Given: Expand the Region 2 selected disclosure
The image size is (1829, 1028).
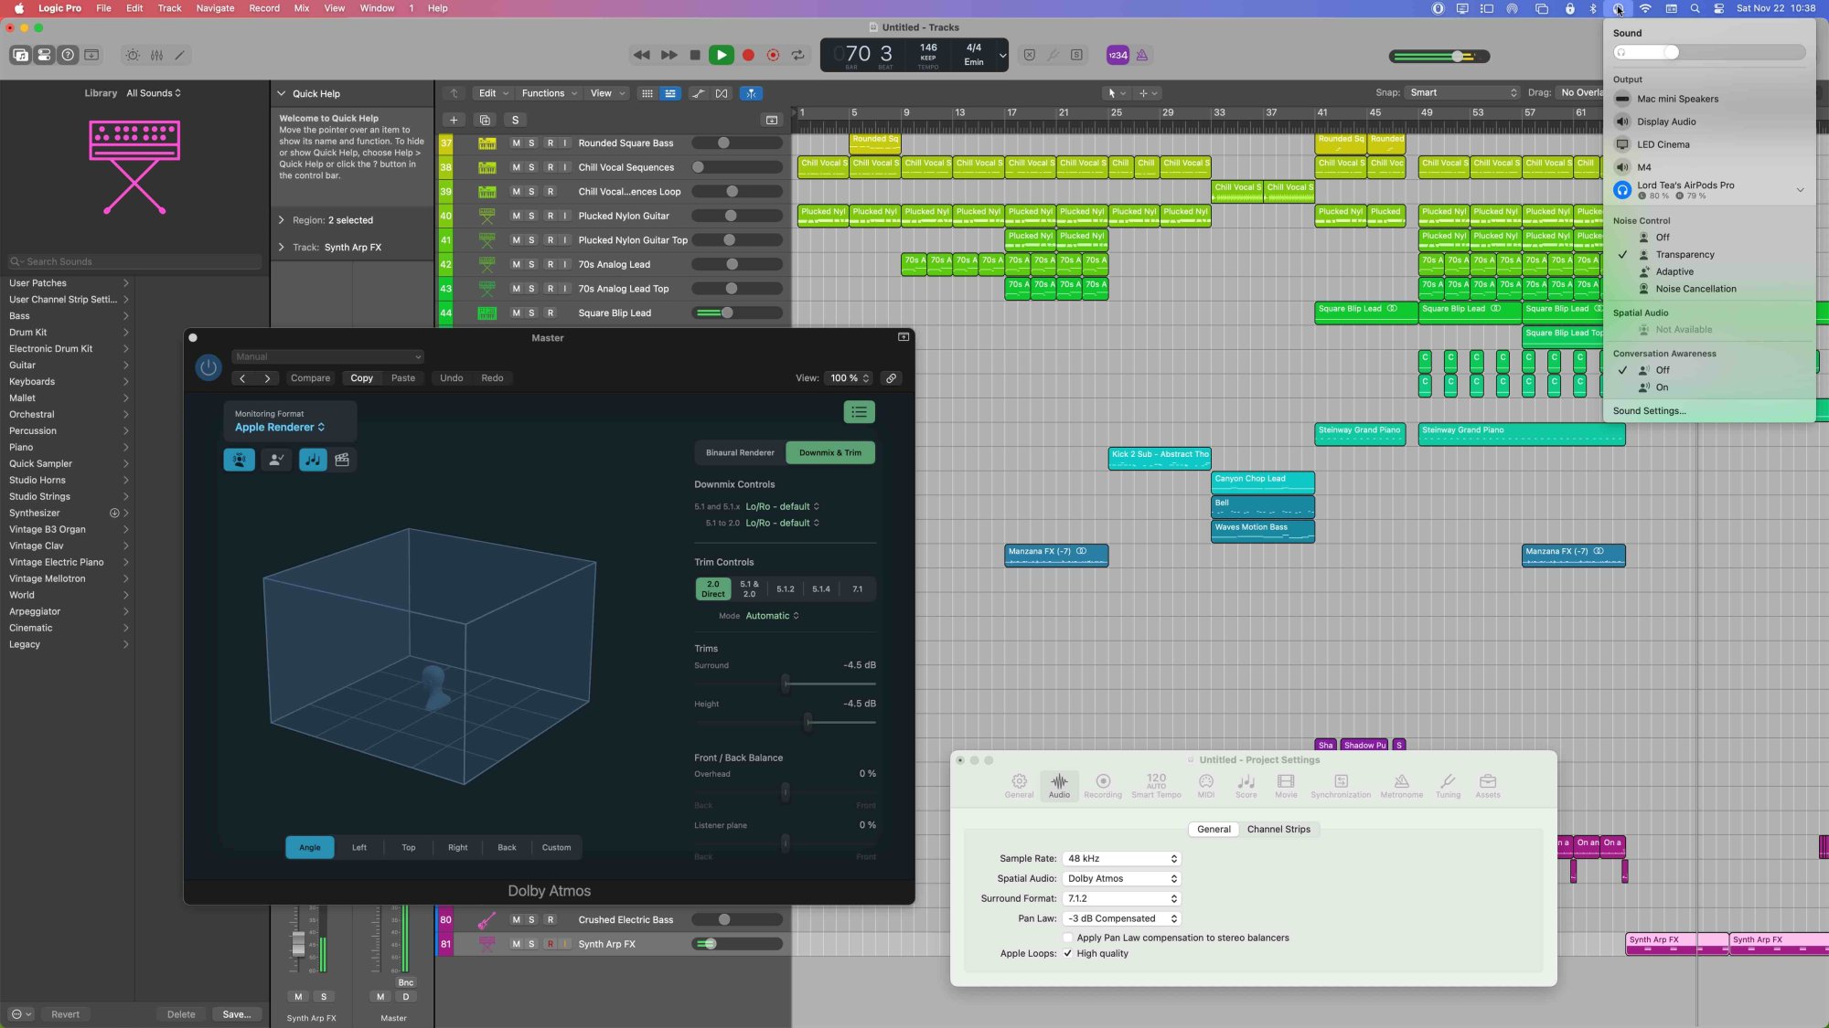Looking at the screenshot, I should [x=282, y=220].
